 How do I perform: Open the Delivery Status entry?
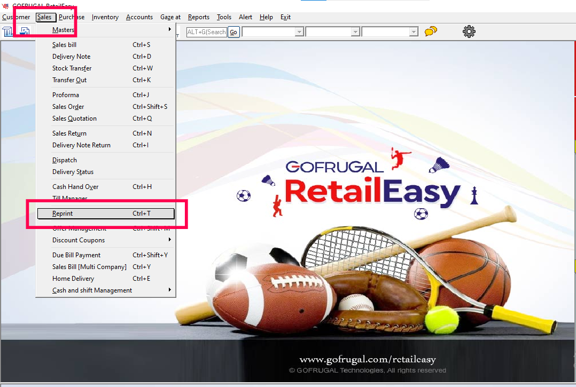pos(106,172)
